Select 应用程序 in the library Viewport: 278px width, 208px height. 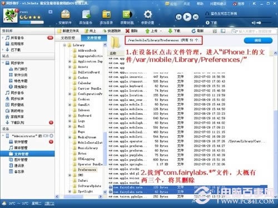click(17, 44)
